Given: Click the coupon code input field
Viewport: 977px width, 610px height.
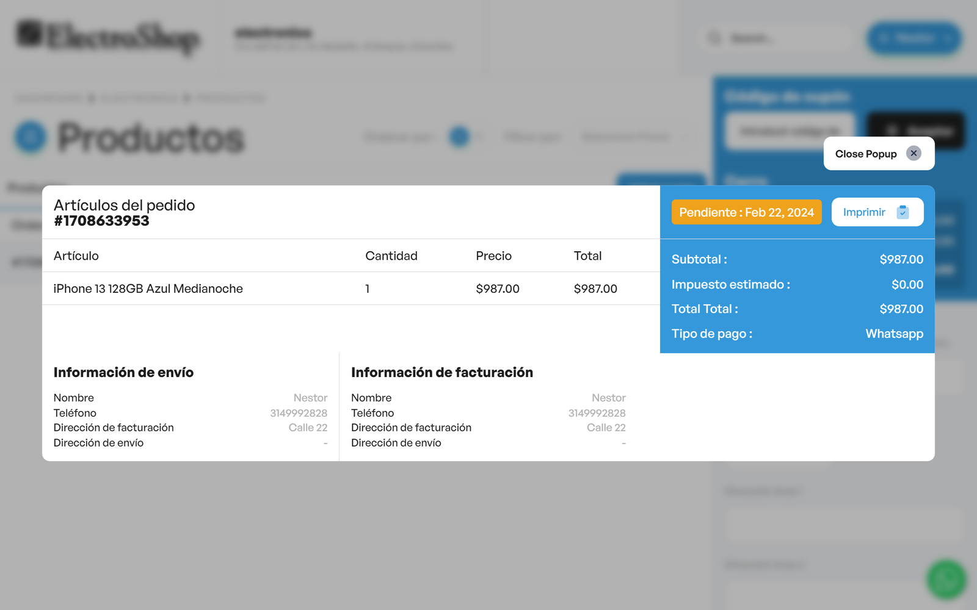Looking at the screenshot, I should click(790, 131).
